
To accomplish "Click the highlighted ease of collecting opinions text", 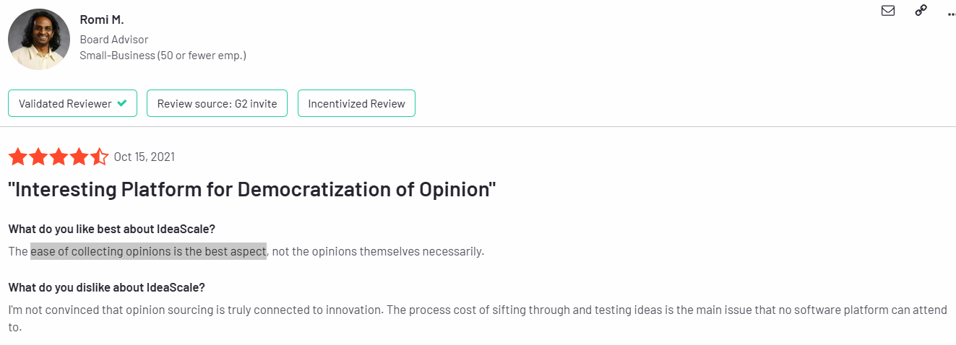I will pos(148,251).
